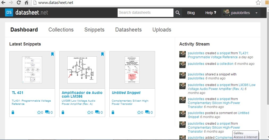Open the card link LM386 Low Voltage Audio Power Amplifier

pyautogui.click(x=78, y=102)
